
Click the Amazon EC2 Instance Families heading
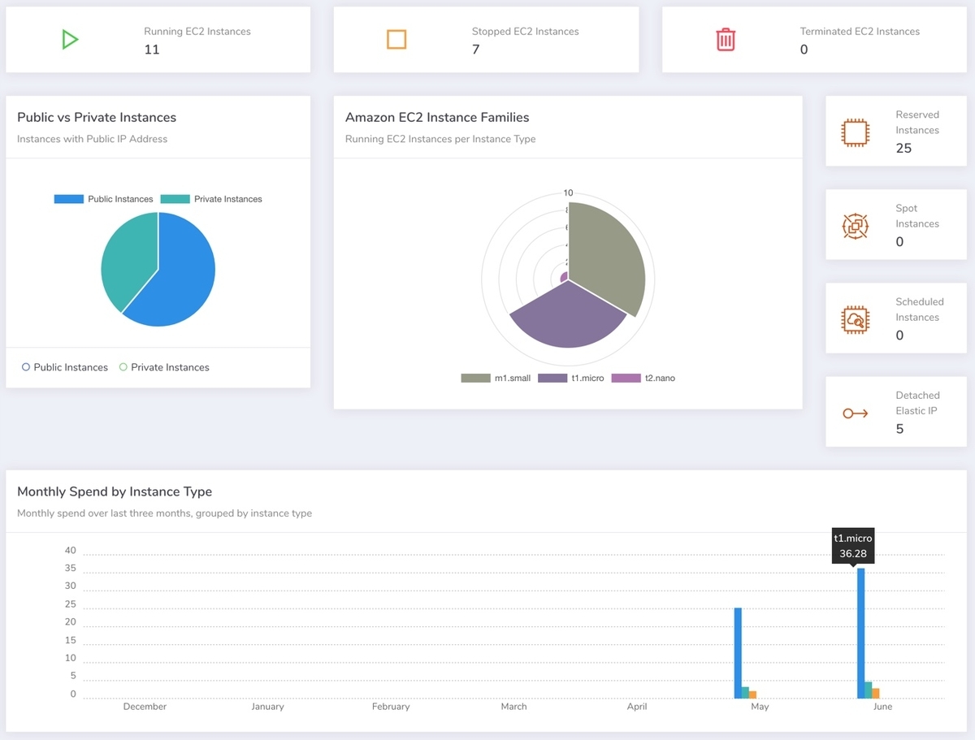pos(437,117)
